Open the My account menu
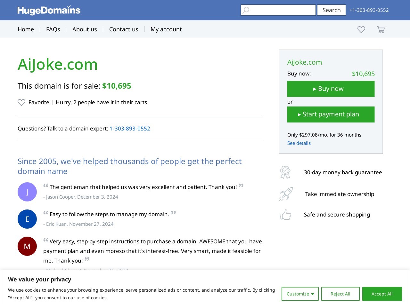 166,29
